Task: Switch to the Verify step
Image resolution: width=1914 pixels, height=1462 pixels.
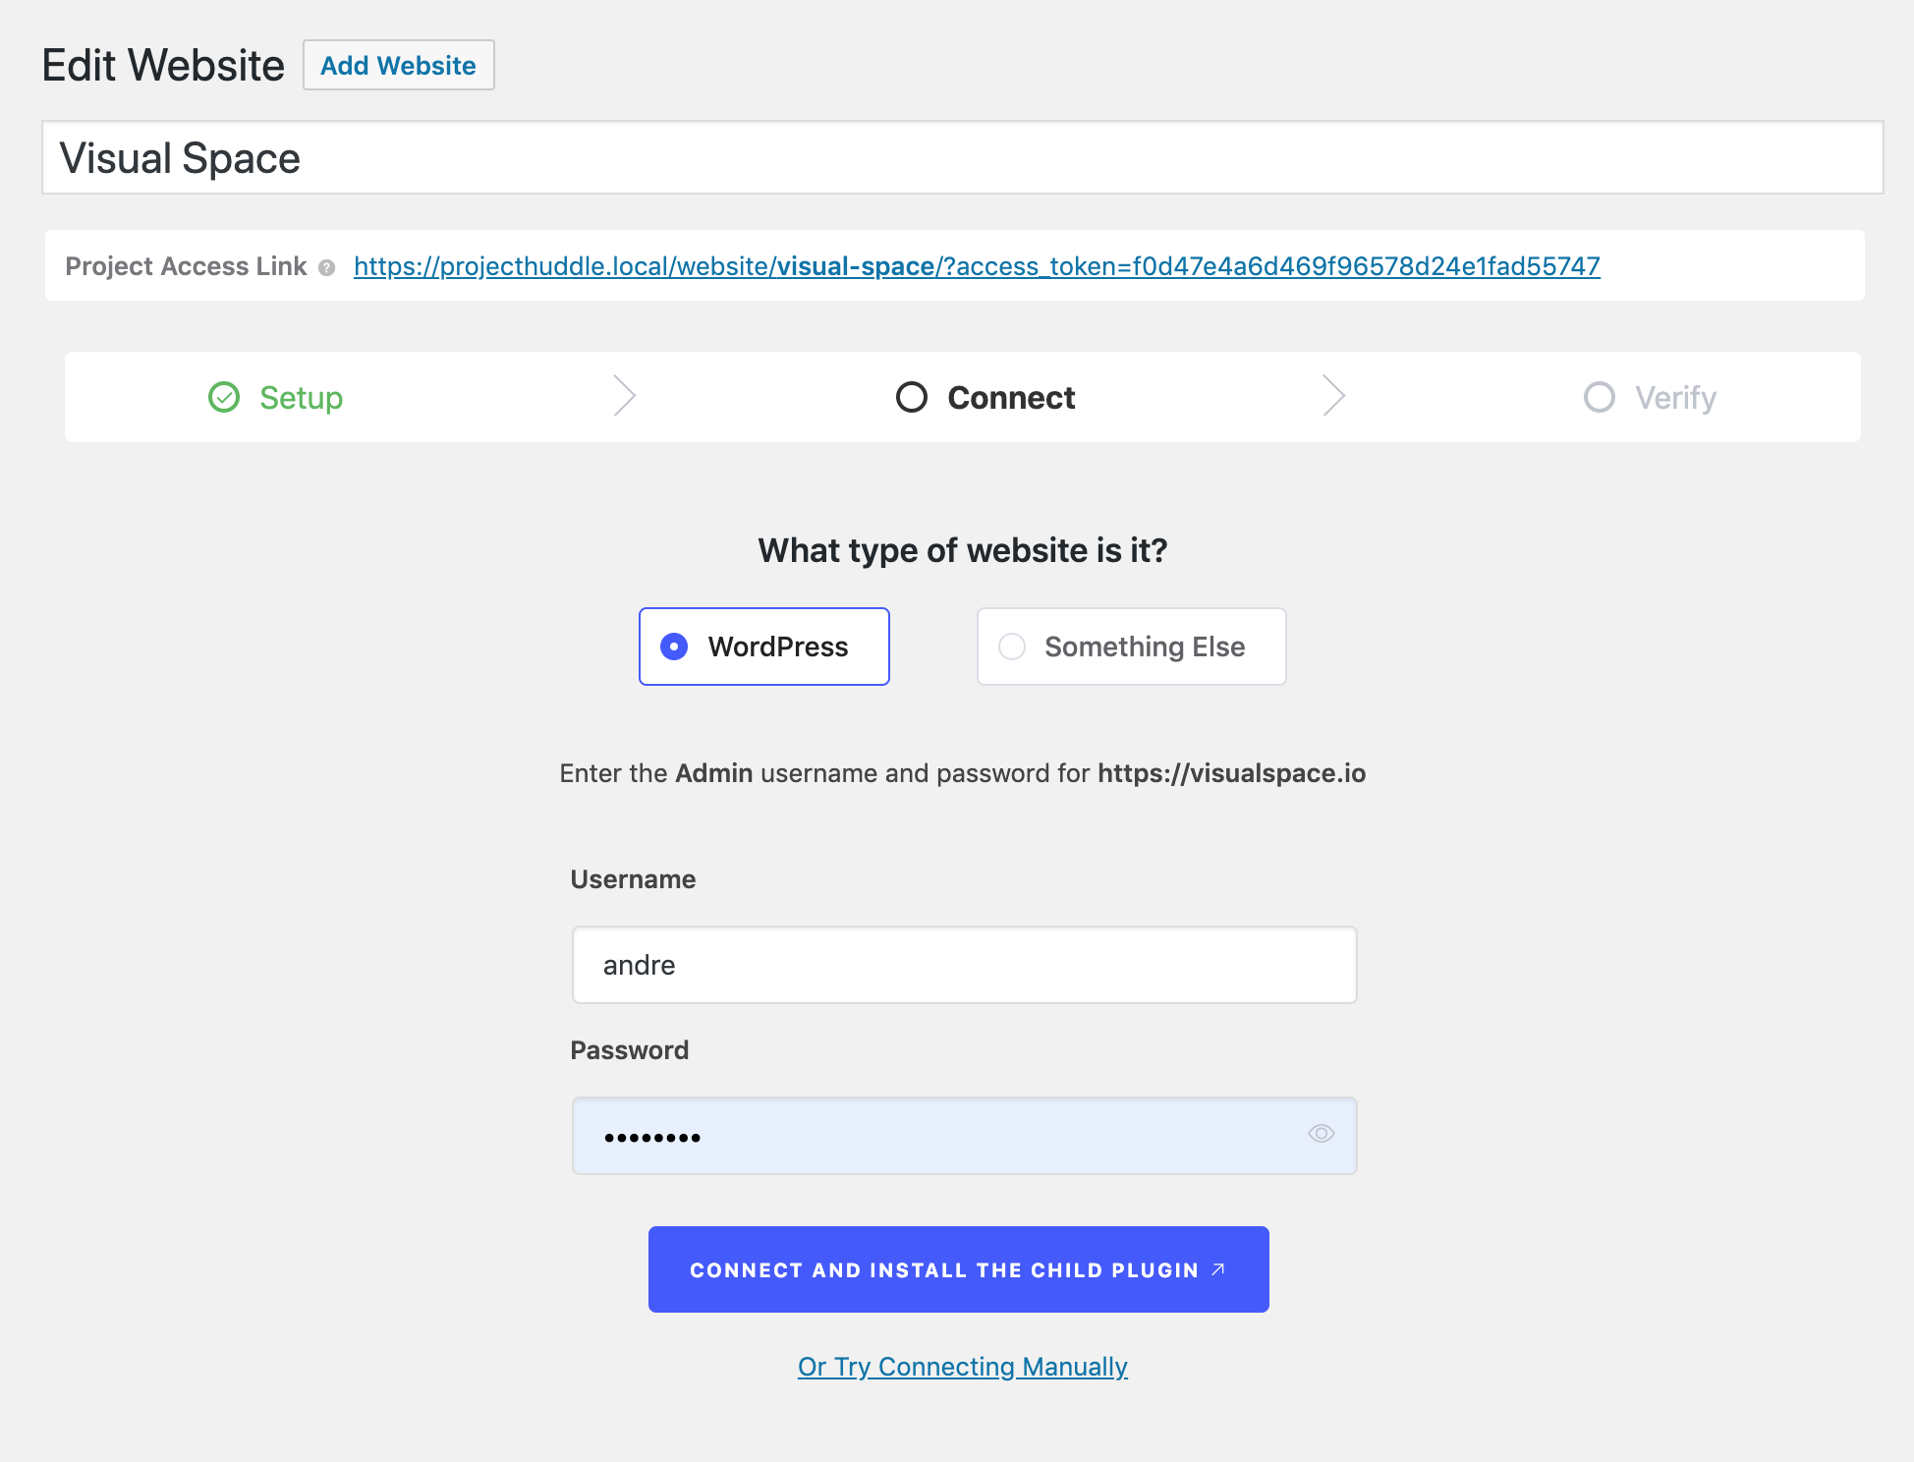Action: click(x=1675, y=398)
